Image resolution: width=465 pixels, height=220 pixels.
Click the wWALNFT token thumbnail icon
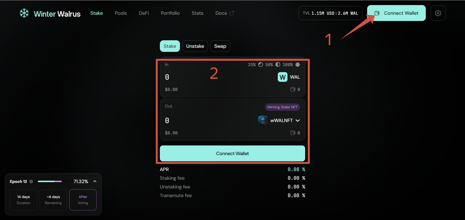point(263,120)
